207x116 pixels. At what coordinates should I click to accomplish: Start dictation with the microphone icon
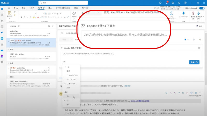[x=183, y=13]
